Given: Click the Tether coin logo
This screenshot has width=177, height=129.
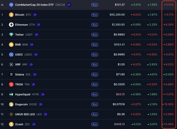Looking at the screenshot, I should (11, 35).
